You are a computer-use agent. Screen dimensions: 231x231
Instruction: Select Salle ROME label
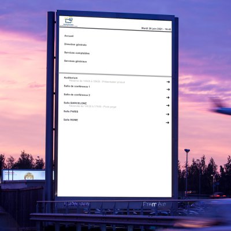71,120
